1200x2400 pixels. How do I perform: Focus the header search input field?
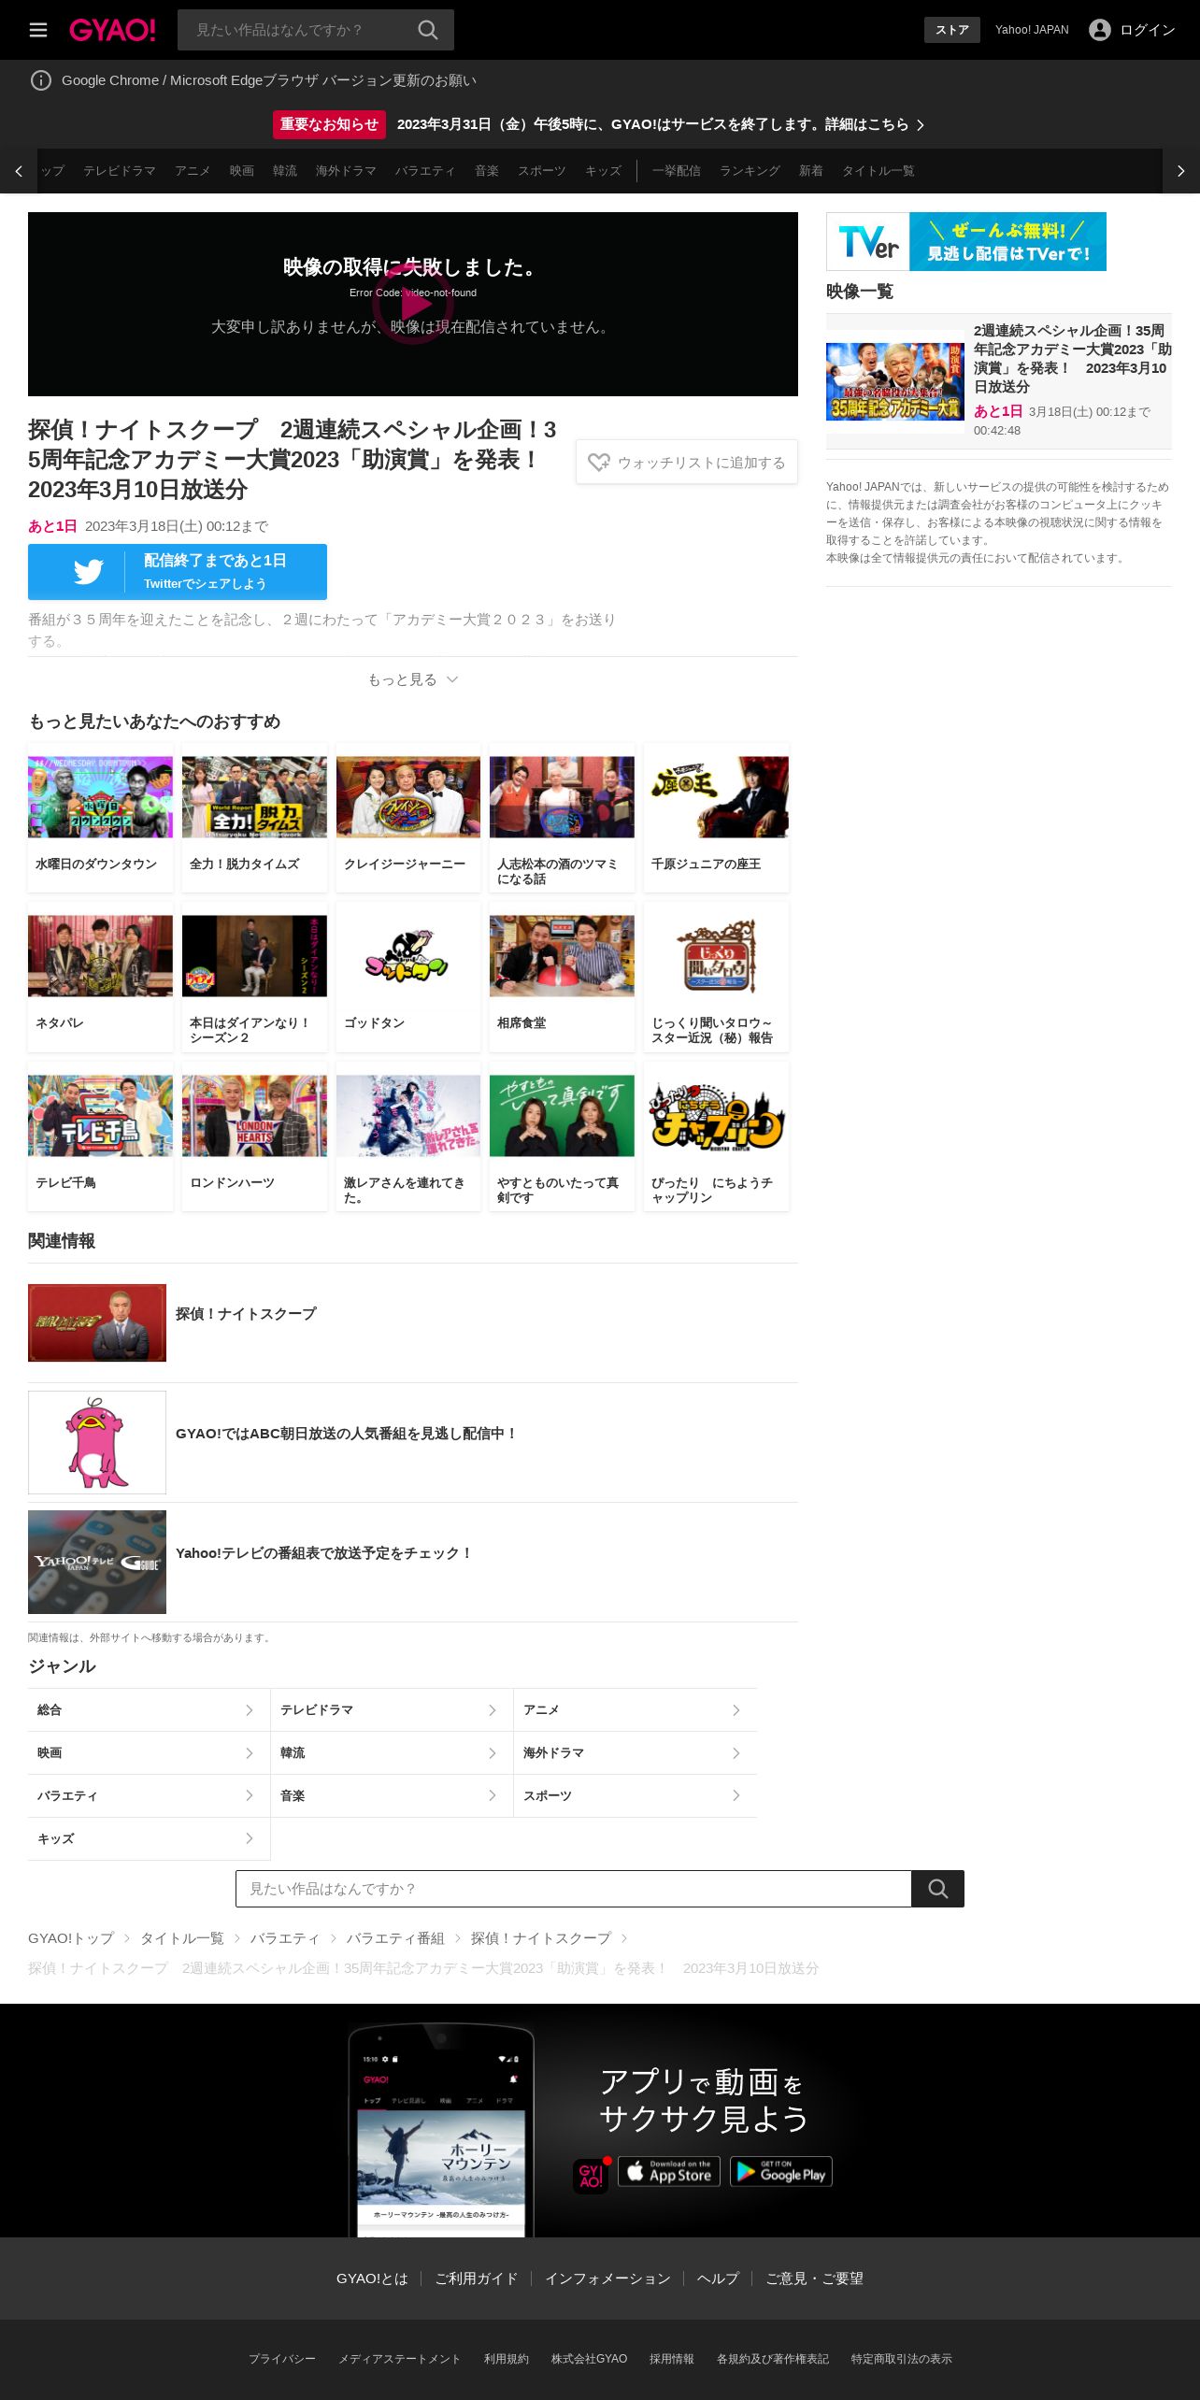297,30
